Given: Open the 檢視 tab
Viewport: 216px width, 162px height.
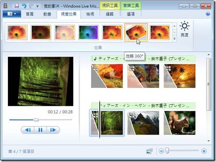Looking at the screenshot, I should [90, 14].
